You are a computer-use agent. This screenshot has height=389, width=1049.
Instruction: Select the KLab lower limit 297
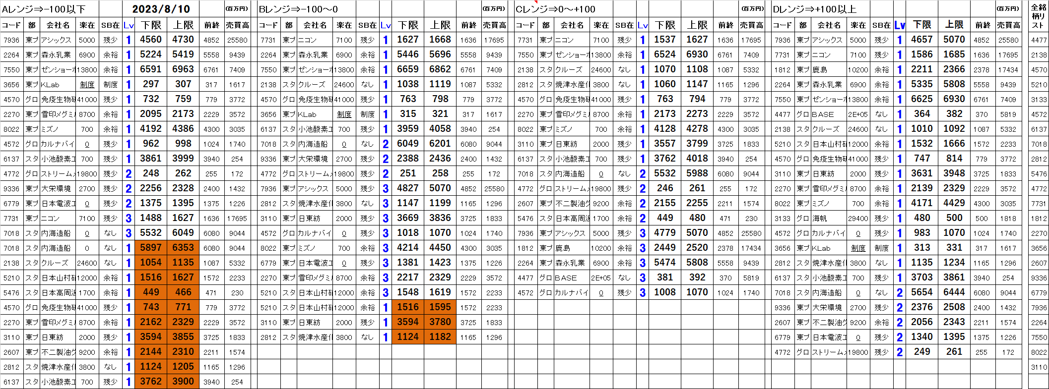click(x=151, y=84)
